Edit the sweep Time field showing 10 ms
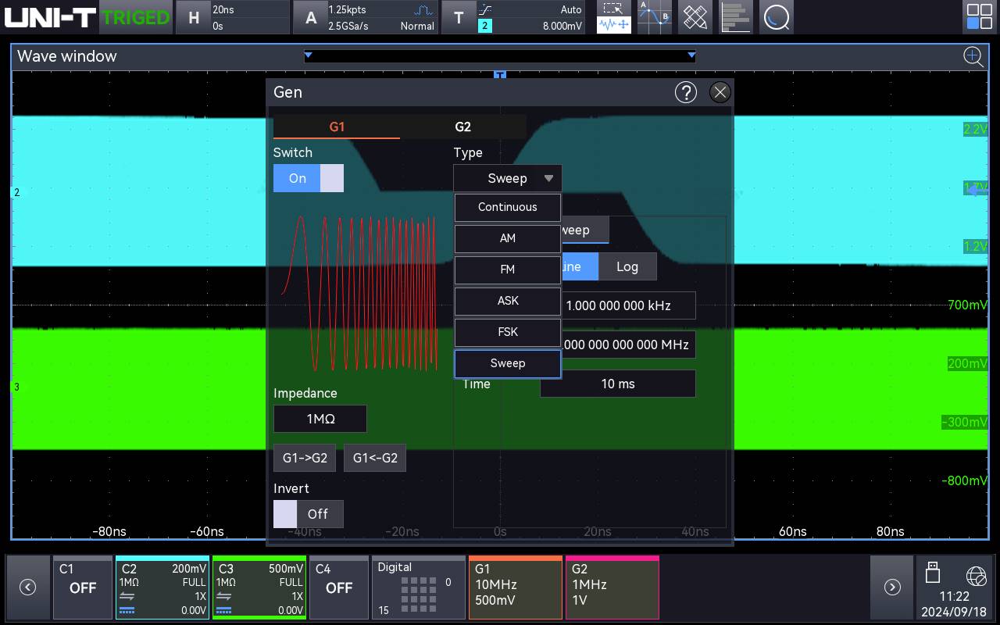Image resolution: width=1000 pixels, height=625 pixels. click(x=617, y=384)
